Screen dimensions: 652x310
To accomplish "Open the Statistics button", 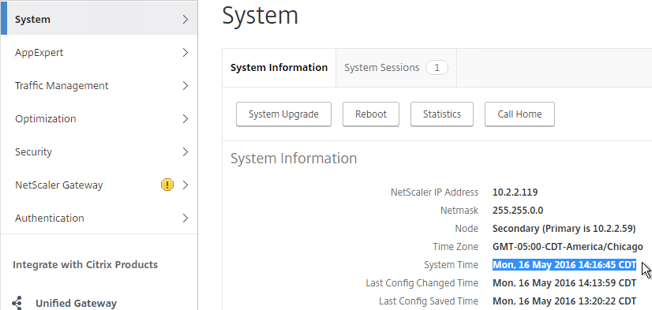I will [442, 114].
